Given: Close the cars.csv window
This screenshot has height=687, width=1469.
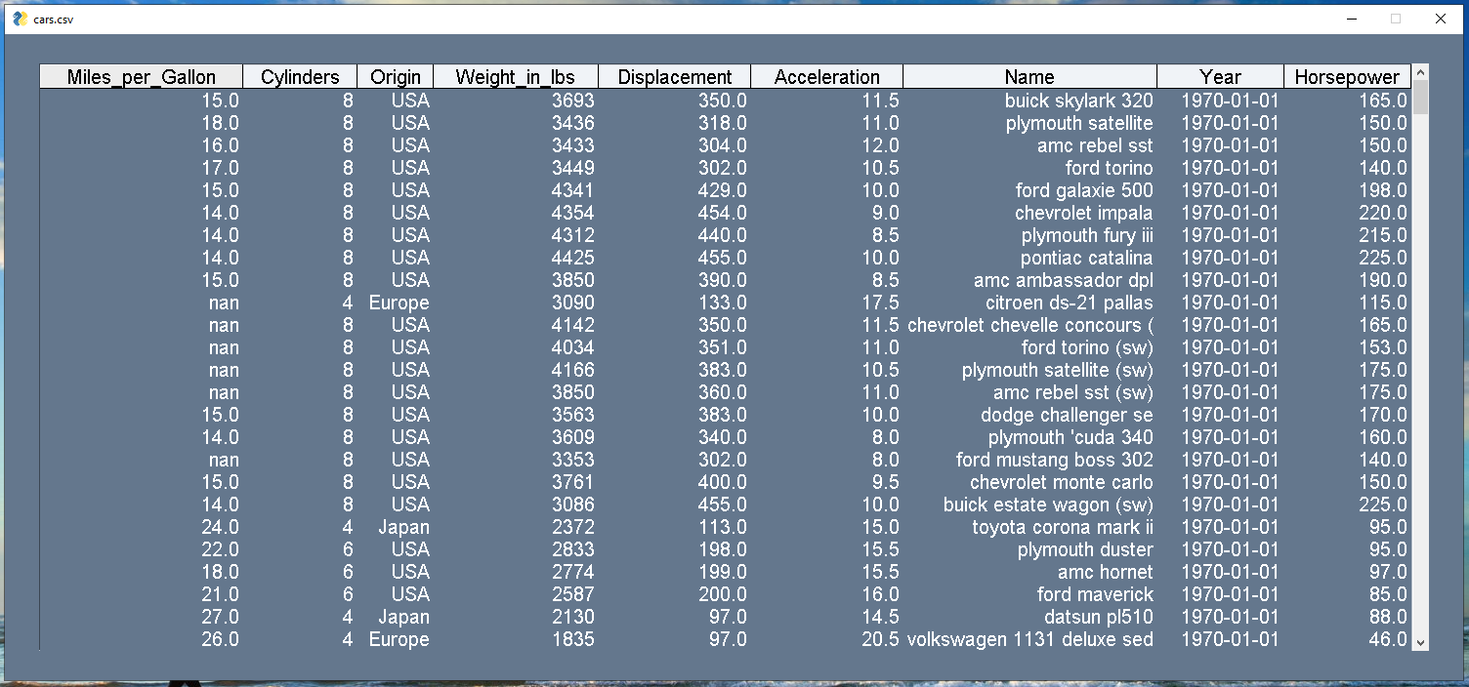Looking at the screenshot, I should point(1441,19).
